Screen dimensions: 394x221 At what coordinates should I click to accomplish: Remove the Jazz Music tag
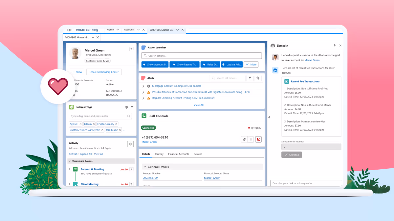pyautogui.click(x=120, y=130)
